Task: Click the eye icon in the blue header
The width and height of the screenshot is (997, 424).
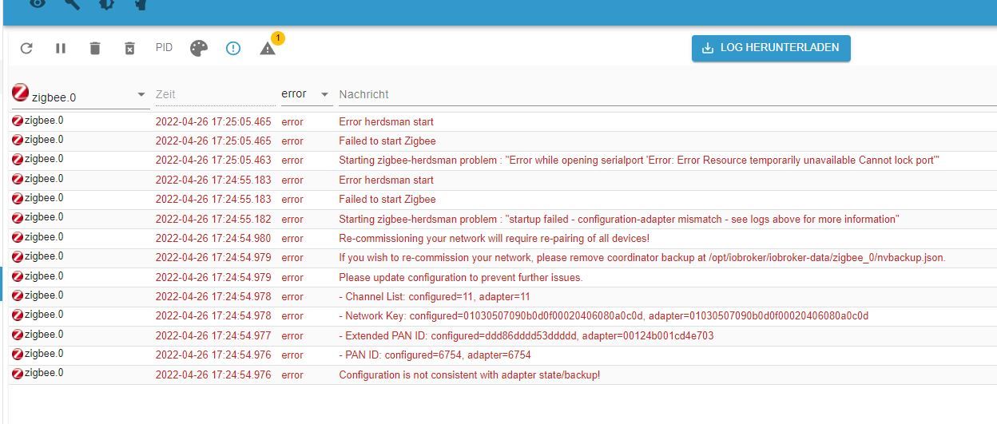Action: (x=38, y=4)
